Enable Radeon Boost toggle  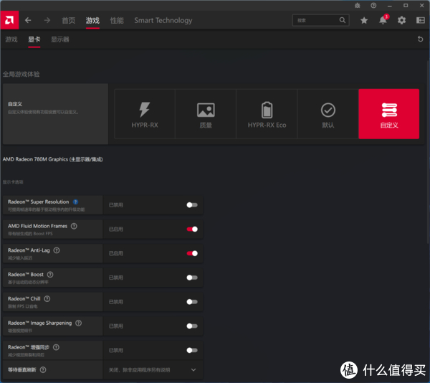coord(192,278)
